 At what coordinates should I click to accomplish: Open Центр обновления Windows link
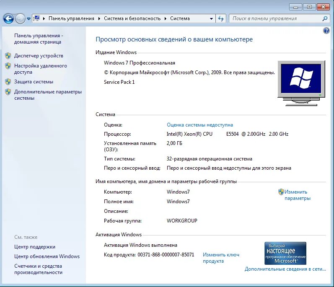point(47,256)
